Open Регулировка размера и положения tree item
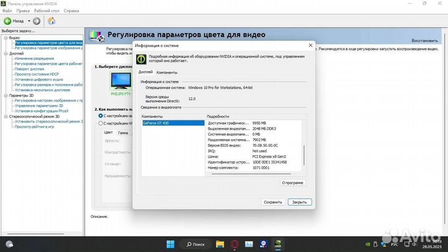Screen dimensions: 448x252 49,84
